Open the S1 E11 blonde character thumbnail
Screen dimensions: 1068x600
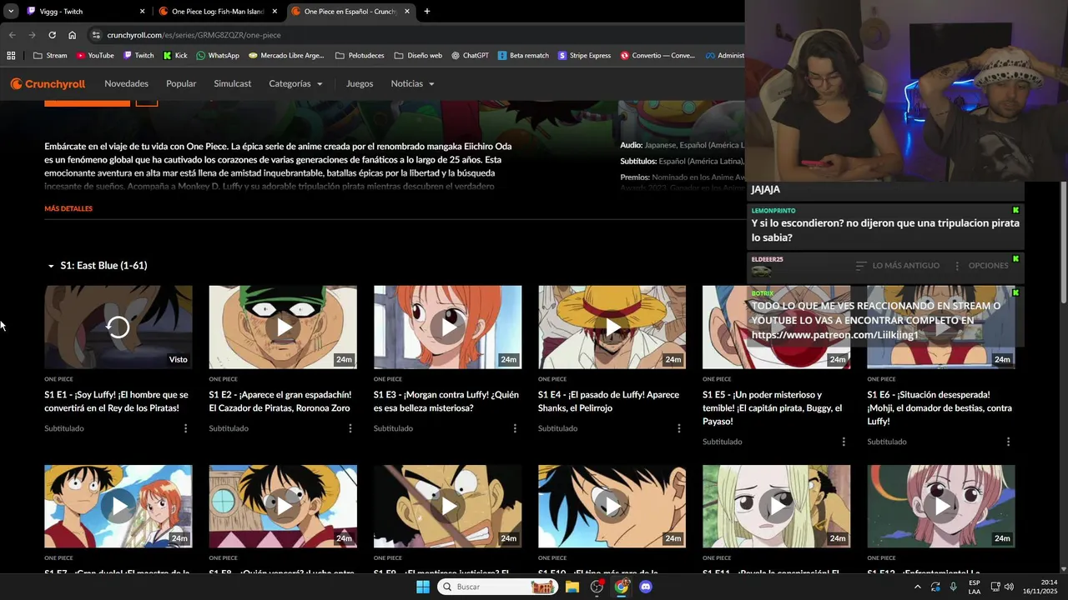(x=776, y=506)
